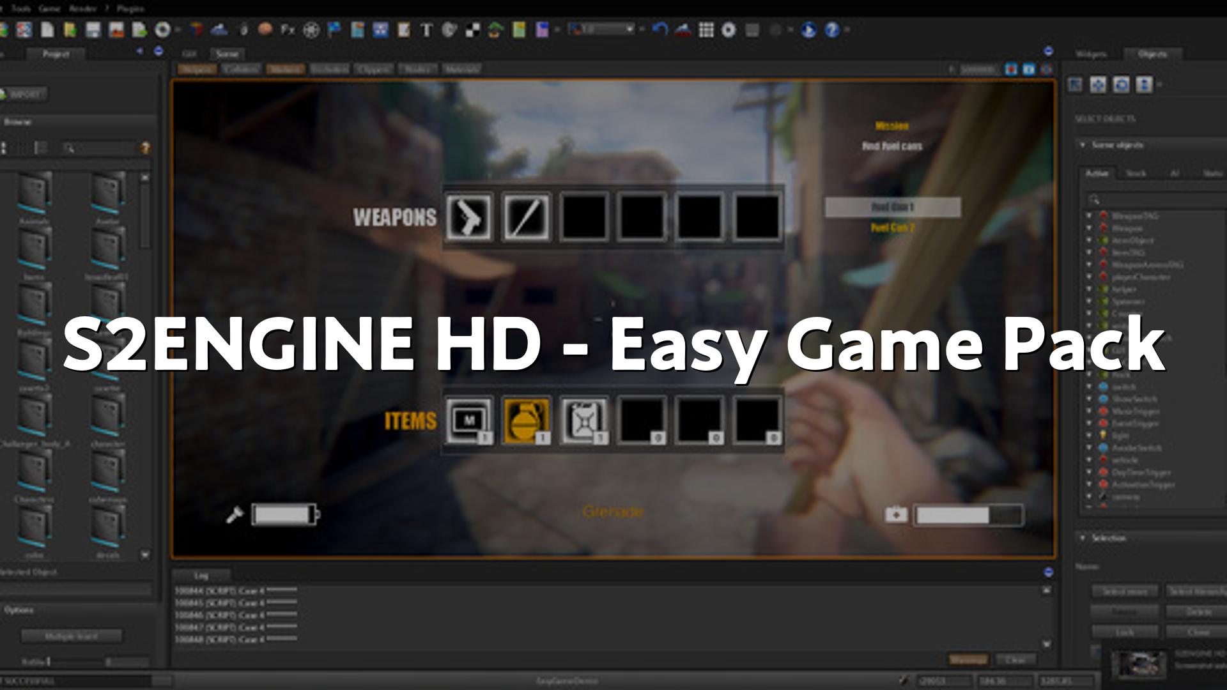Toggle the blue viewport button with red dot
The height and width of the screenshot is (690, 1227).
[1011, 69]
